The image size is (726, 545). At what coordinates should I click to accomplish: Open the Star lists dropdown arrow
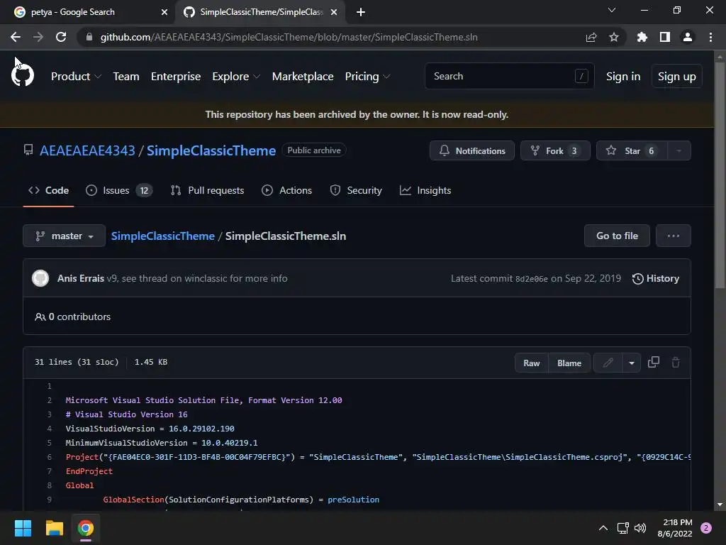[x=678, y=150]
